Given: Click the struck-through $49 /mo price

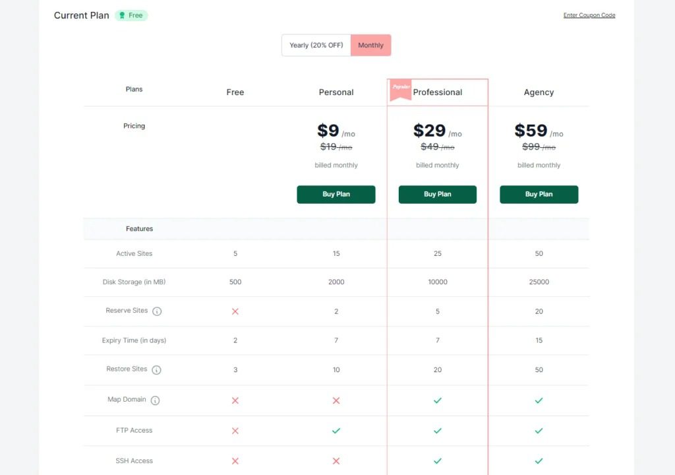Looking at the screenshot, I should (438, 147).
